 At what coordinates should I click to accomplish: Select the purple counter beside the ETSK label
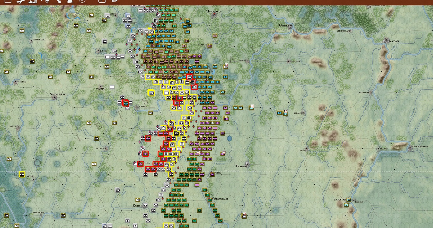point(212,175)
